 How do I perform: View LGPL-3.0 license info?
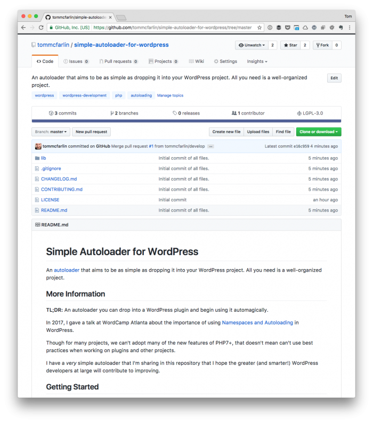[310, 113]
